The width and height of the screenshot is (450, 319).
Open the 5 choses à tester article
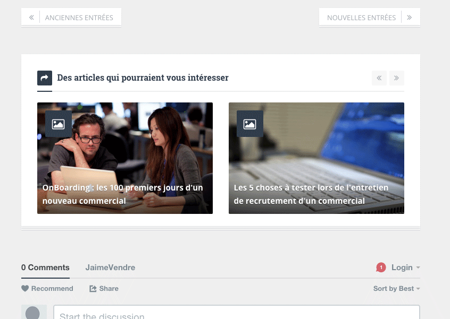point(311,194)
